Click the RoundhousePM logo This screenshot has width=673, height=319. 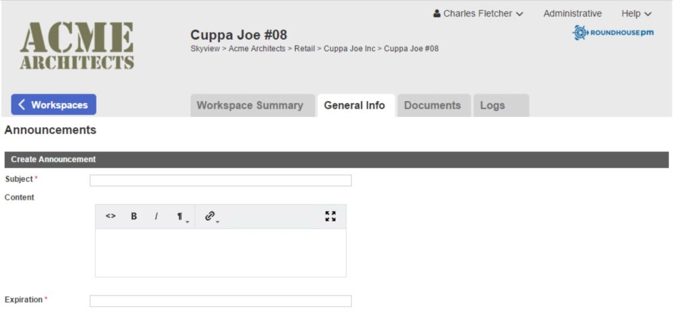click(x=613, y=32)
